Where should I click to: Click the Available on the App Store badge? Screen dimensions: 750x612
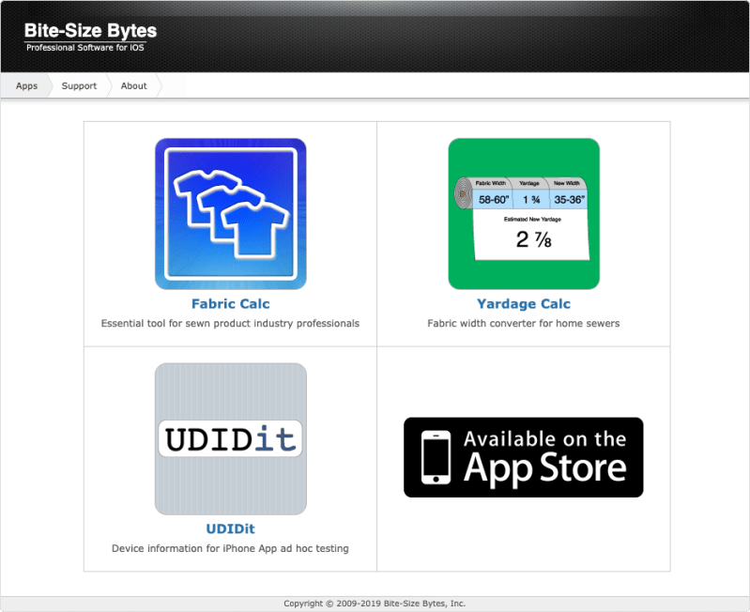[x=523, y=457]
